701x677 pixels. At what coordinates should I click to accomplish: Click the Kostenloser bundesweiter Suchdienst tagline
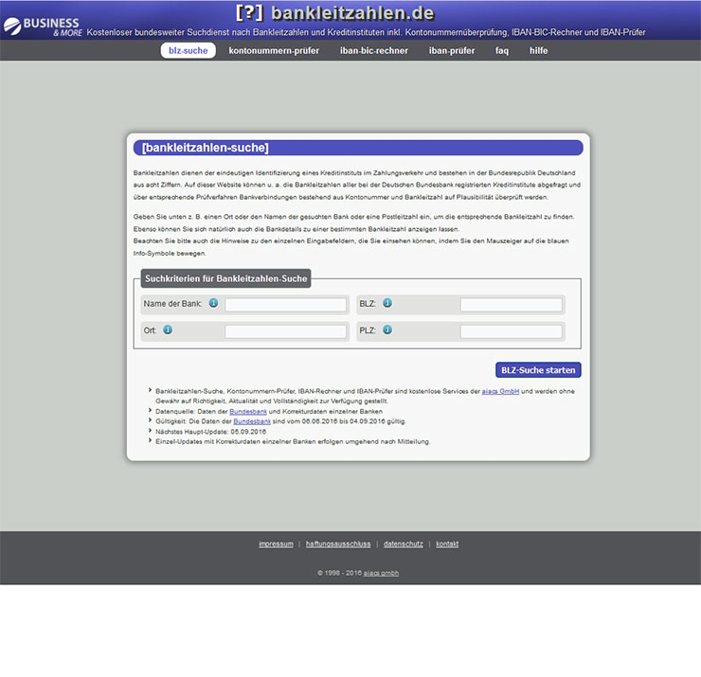coord(366,32)
